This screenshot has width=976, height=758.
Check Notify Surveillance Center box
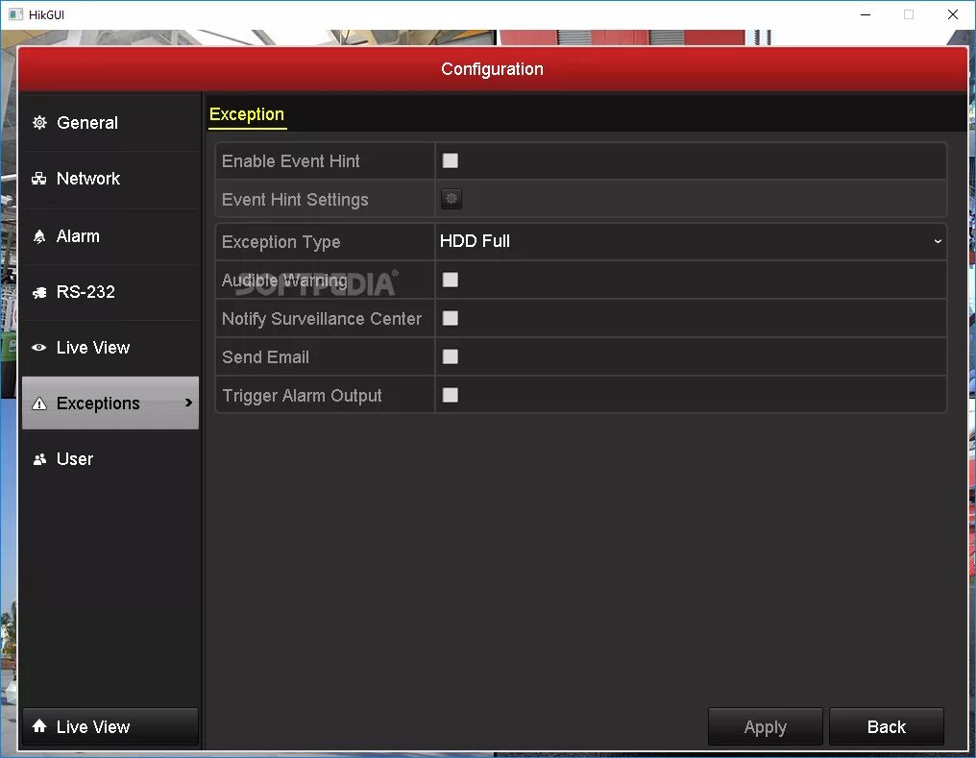point(450,318)
